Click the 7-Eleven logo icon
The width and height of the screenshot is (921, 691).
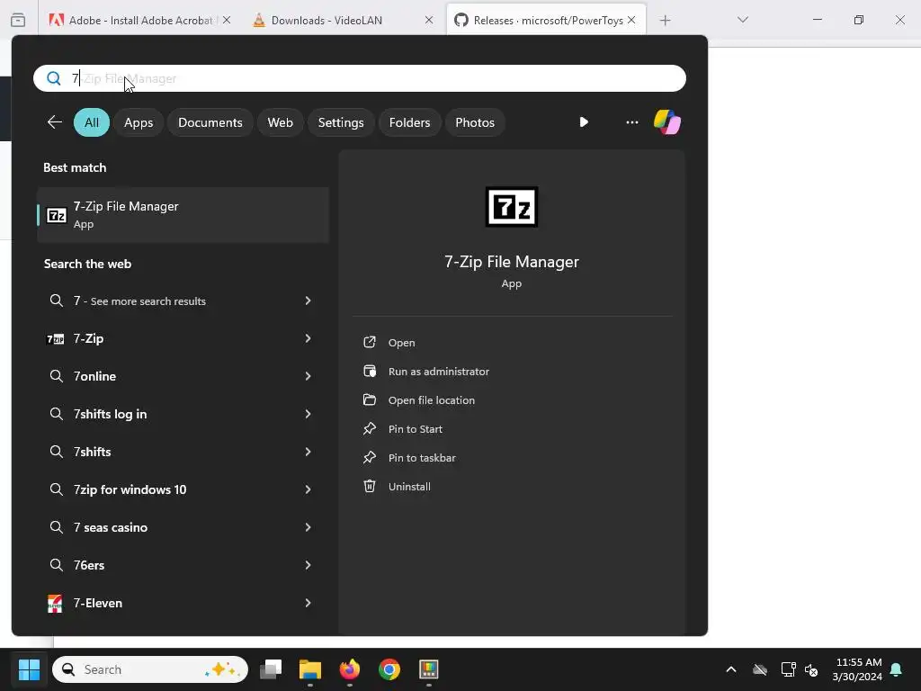coord(55,604)
